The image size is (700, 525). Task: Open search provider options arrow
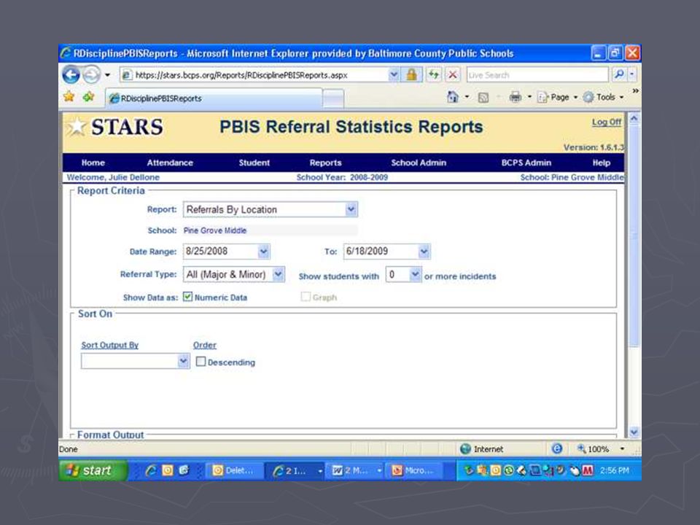pyautogui.click(x=632, y=74)
